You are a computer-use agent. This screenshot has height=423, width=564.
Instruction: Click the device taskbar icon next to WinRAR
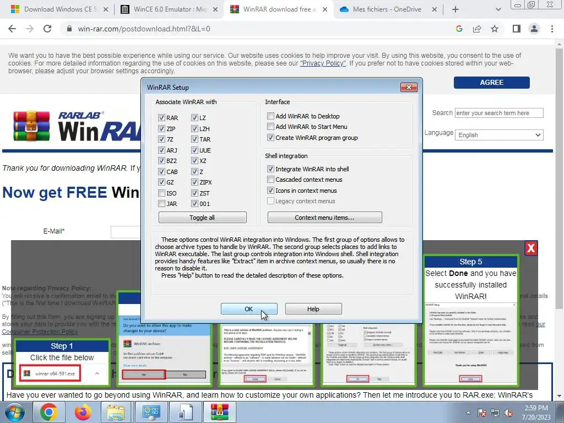[x=185, y=412]
